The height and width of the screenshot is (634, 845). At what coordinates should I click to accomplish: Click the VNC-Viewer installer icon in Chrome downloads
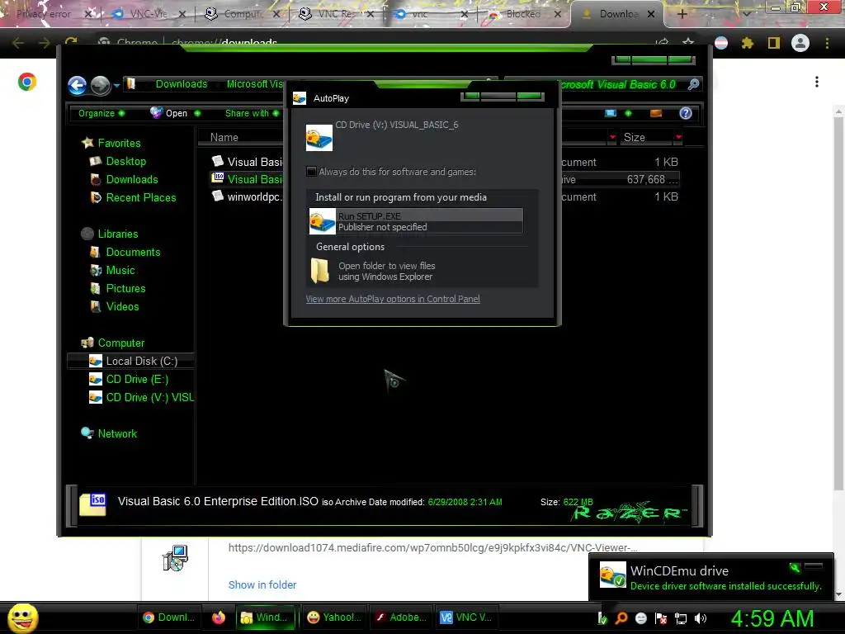tap(175, 558)
